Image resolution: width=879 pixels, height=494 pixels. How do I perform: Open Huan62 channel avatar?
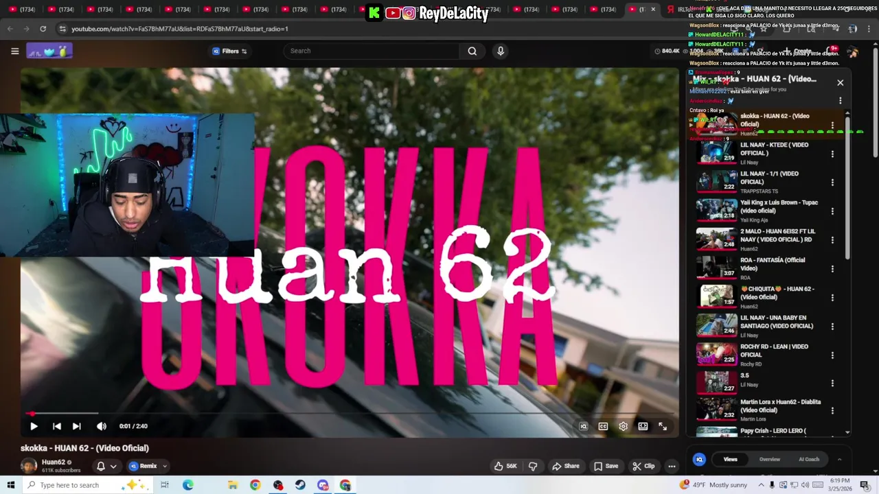point(29,466)
